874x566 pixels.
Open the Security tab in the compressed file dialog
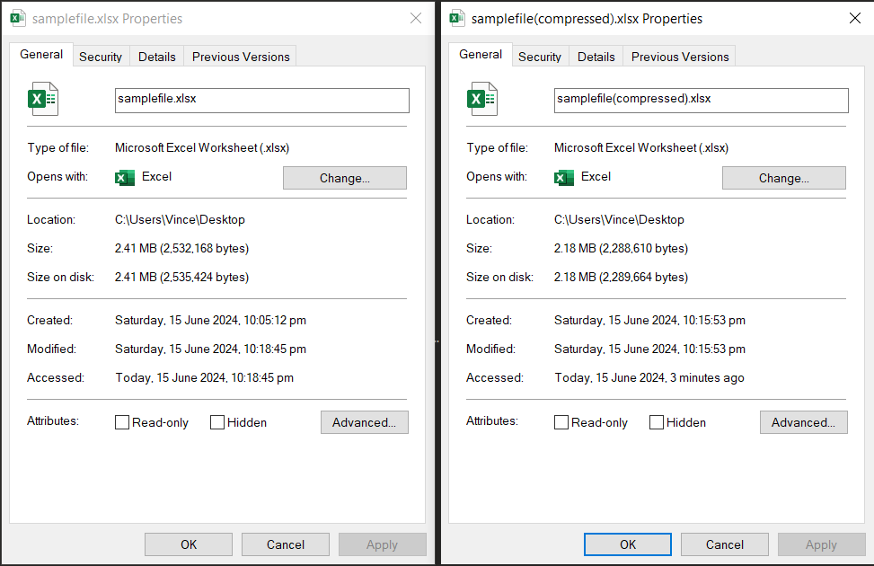click(x=539, y=57)
